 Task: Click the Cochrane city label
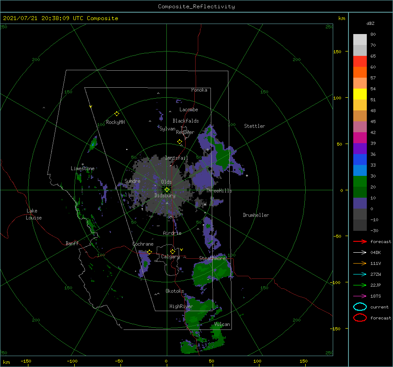(x=143, y=244)
